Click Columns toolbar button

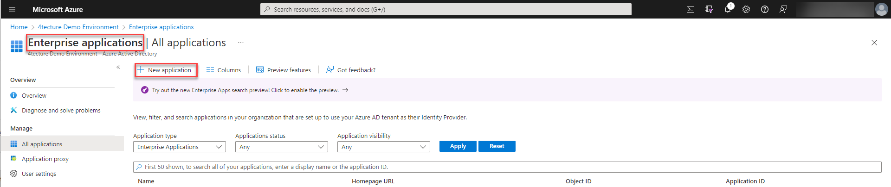tap(224, 70)
